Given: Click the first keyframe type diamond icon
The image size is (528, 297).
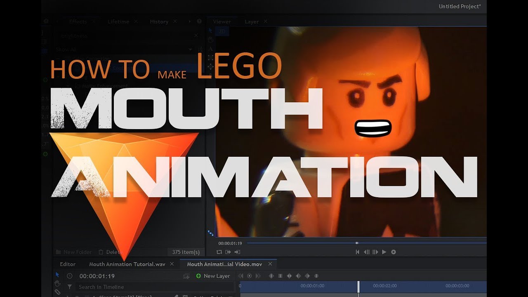Looking at the screenshot, I should [271, 276].
